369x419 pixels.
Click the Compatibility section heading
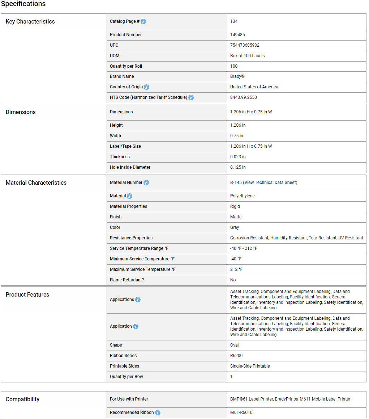pos(22,399)
